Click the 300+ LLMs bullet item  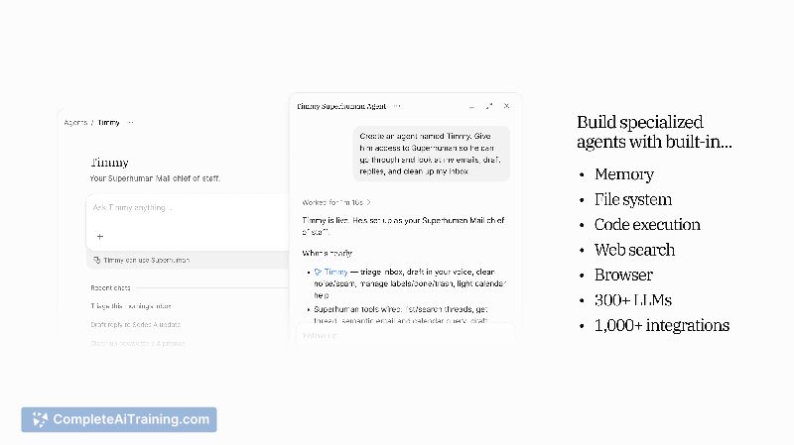pyautogui.click(x=633, y=300)
